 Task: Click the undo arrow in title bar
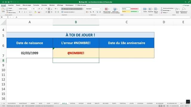[x=11, y=2]
